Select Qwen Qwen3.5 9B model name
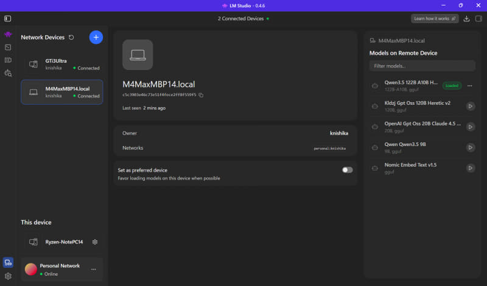487x286 pixels. (405, 144)
